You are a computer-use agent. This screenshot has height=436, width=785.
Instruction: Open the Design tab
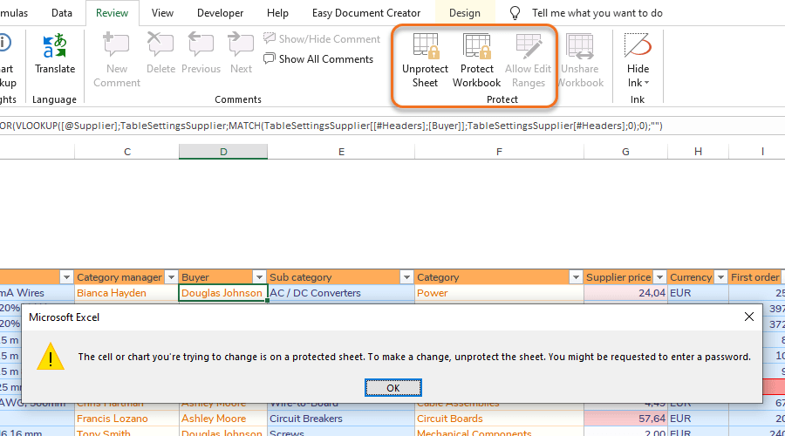[465, 13]
